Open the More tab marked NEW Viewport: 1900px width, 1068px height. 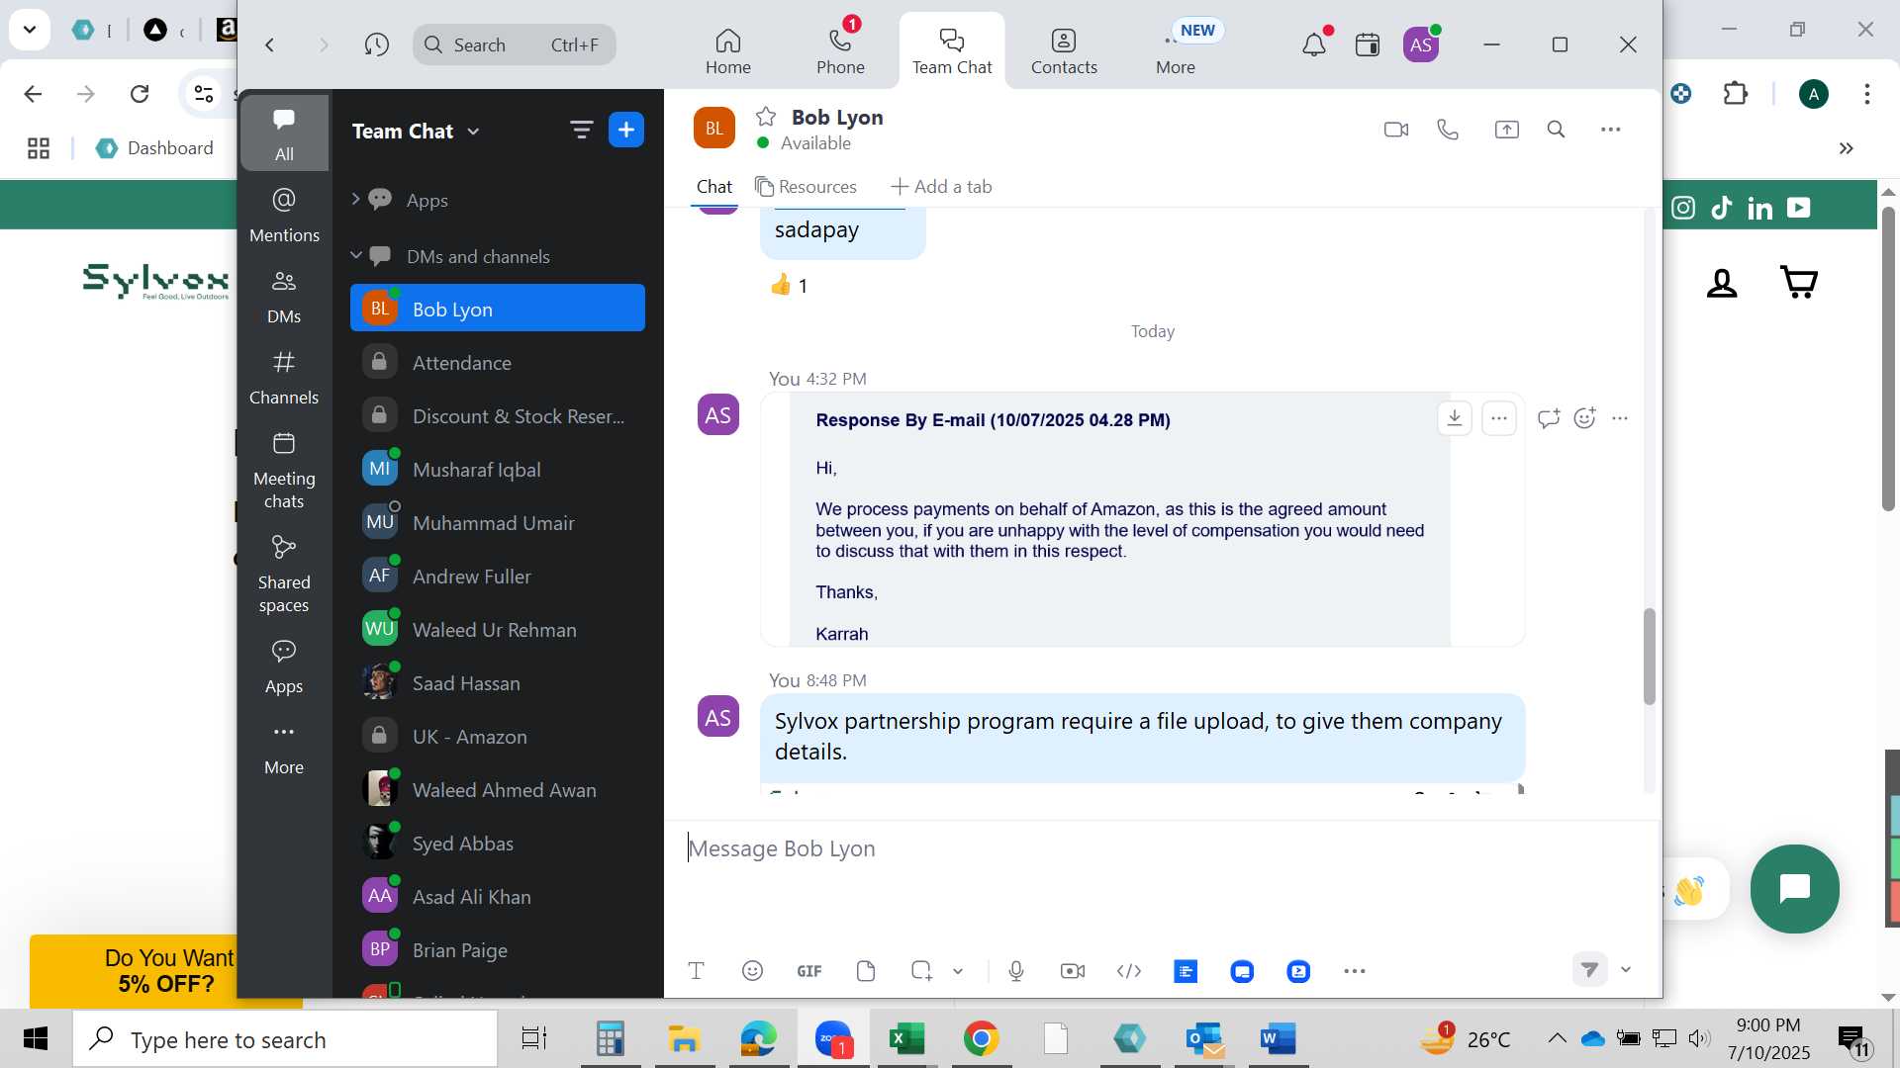1176,51
